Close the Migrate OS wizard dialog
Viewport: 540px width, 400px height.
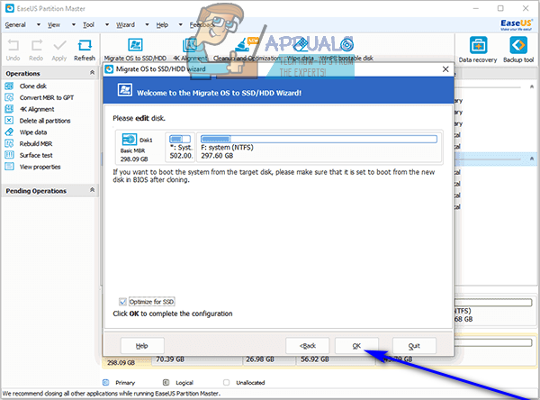tap(445, 69)
